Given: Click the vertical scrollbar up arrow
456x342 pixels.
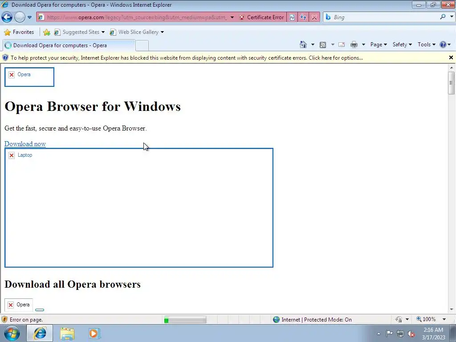Looking at the screenshot, I should pyautogui.click(x=452, y=68).
